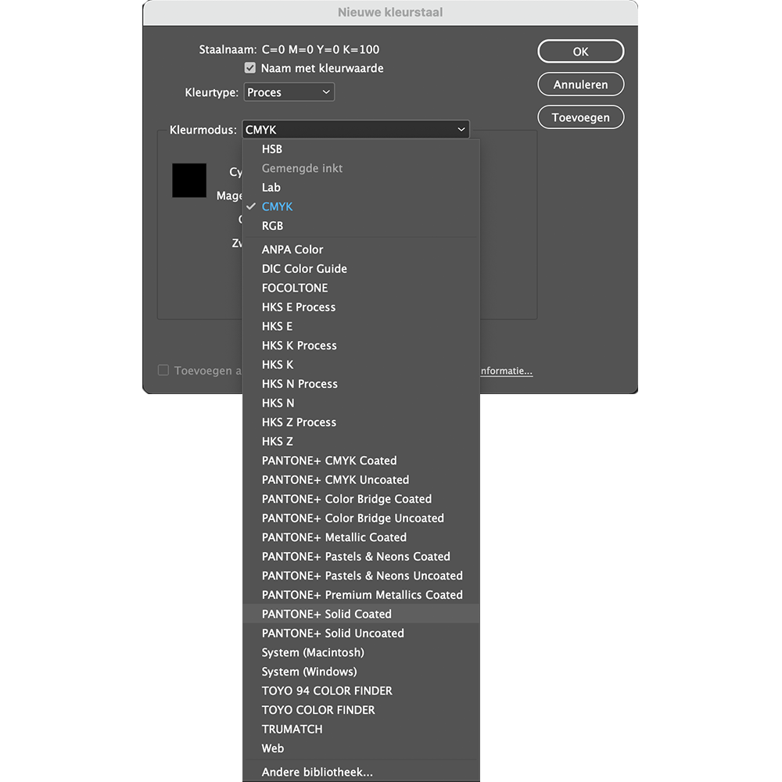The height and width of the screenshot is (782, 782).
Task: Select ANPA Color library
Action: [x=292, y=249]
